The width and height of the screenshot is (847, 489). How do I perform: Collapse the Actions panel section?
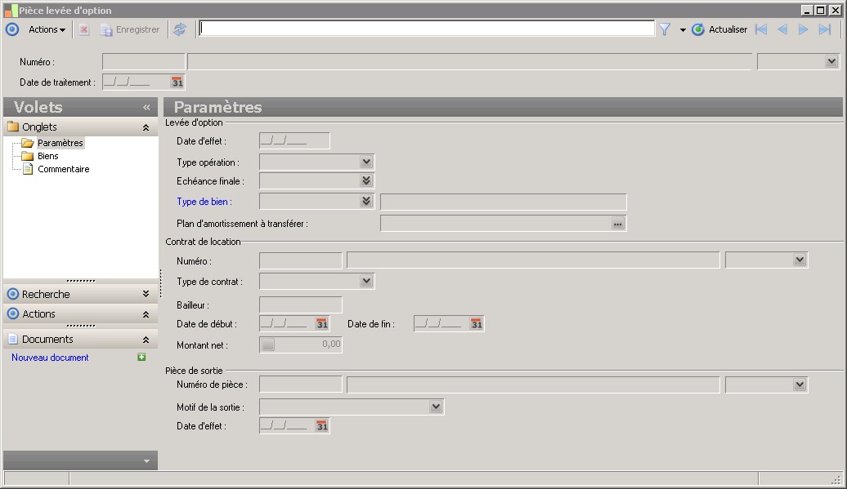click(x=146, y=313)
